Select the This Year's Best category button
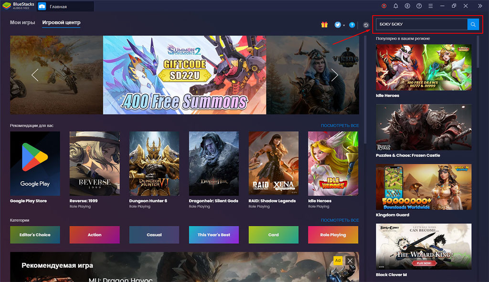This screenshot has width=489, height=282. (213, 235)
